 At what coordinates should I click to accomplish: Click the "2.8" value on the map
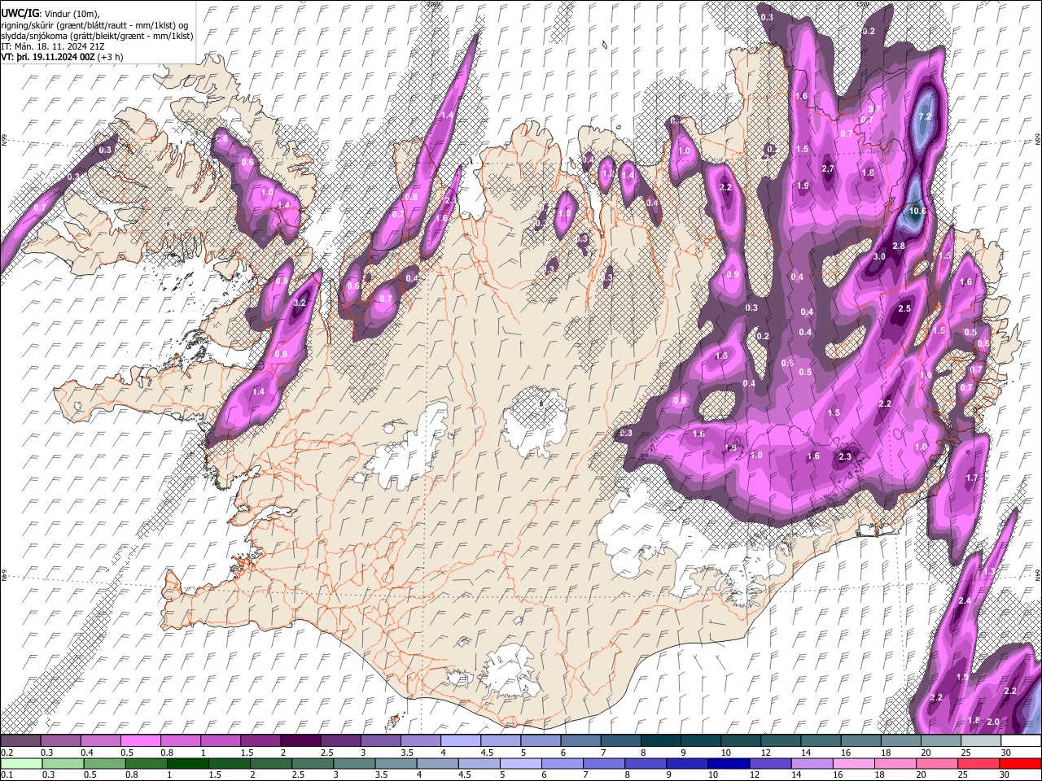(x=899, y=247)
